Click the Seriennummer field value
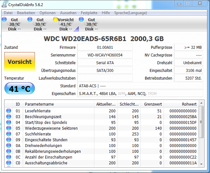The height and width of the screenshot is (173, 210). tap(105, 55)
